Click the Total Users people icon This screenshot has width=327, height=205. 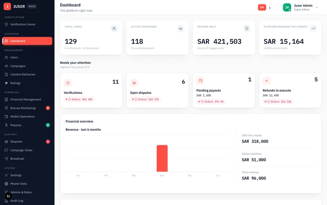[114, 28]
